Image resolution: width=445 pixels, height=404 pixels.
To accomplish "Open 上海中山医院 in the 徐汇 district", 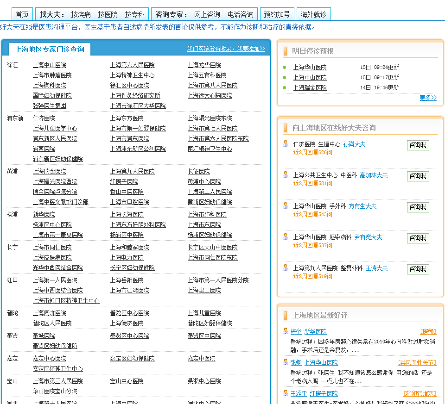I will (x=50, y=65).
